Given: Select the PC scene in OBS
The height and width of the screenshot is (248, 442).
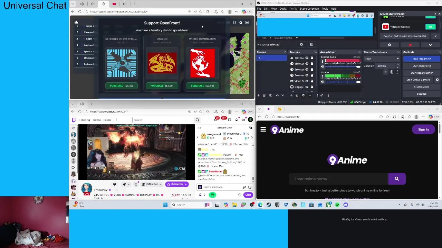Looking at the screenshot, I should coord(272,58).
